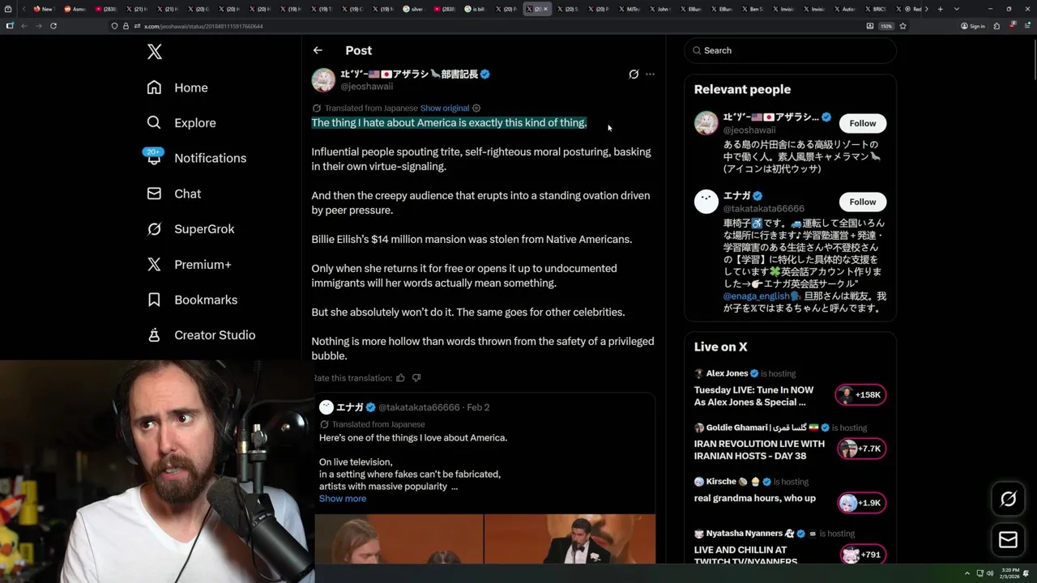Viewport: 1037px width, 583px height.
Task: Open Explore from the sidebar
Action: [181, 123]
